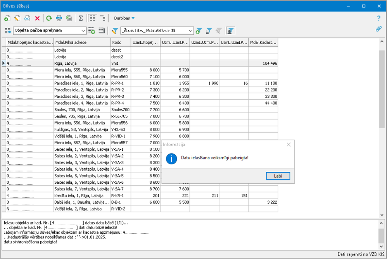Click the table's vertical scrollbar thumb
This screenshot has width=387, height=259.
coord(382,89)
